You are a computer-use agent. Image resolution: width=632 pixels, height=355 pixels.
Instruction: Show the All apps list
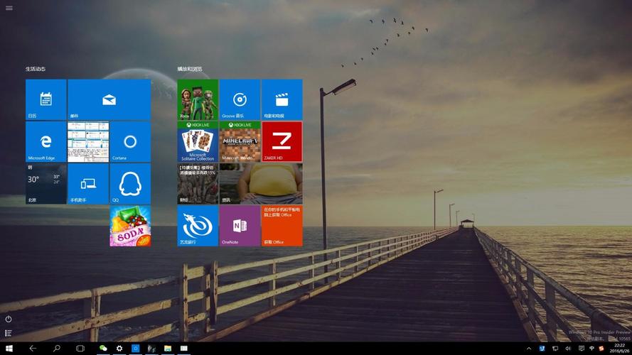(8, 333)
